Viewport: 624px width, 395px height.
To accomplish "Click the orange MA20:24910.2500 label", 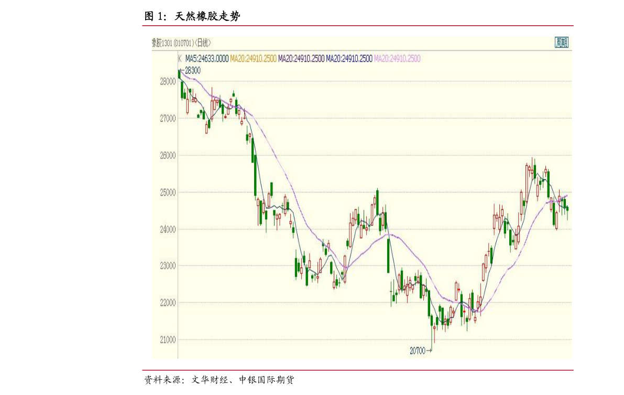I will pos(253,59).
